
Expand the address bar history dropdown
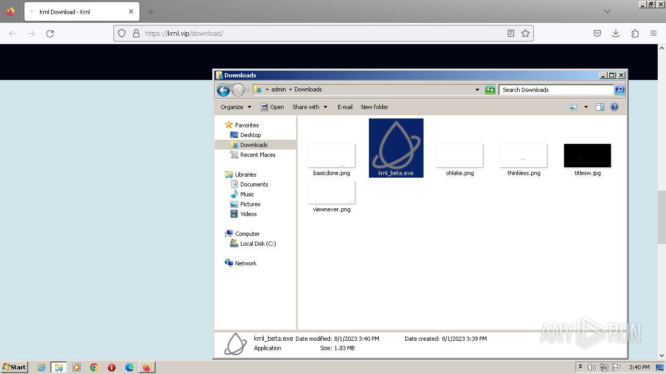point(477,89)
